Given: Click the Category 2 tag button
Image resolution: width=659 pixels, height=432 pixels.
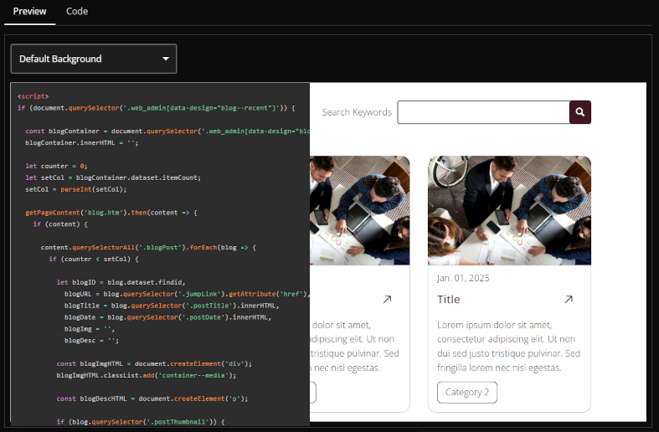Looking at the screenshot, I should pyautogui.click(x=467, y=392).
